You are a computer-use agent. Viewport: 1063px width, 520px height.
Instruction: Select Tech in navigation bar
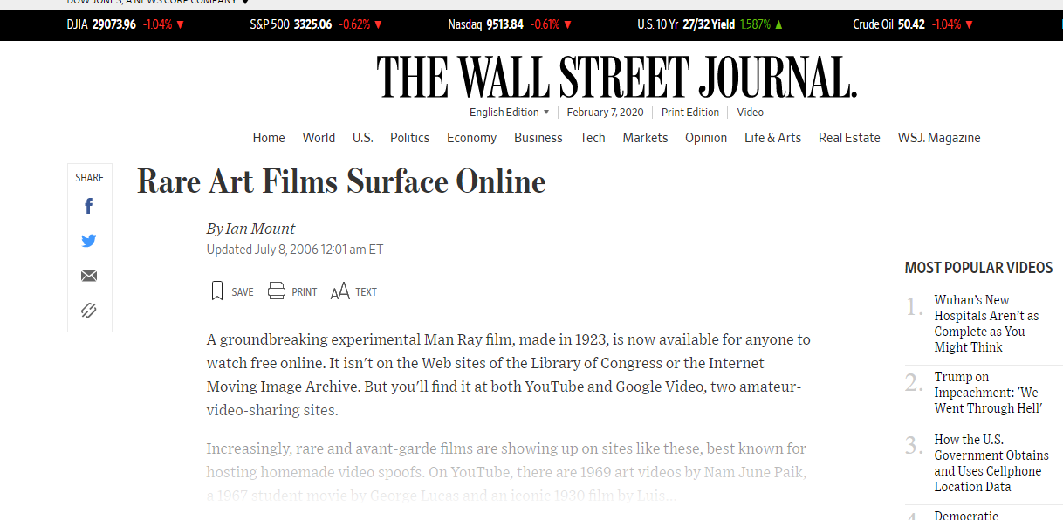(593, 138)
